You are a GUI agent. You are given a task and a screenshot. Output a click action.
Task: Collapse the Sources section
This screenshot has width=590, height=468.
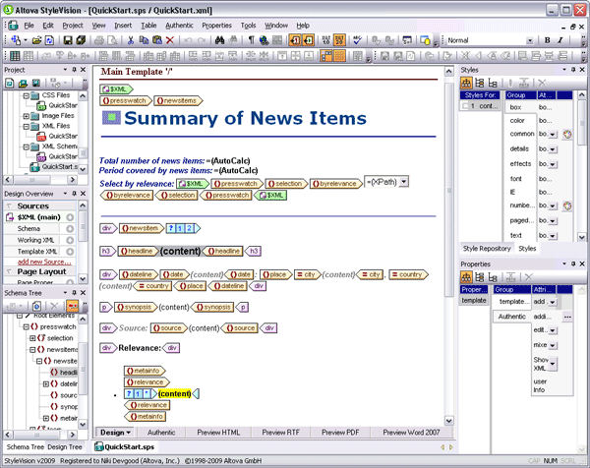click(10, 205)
